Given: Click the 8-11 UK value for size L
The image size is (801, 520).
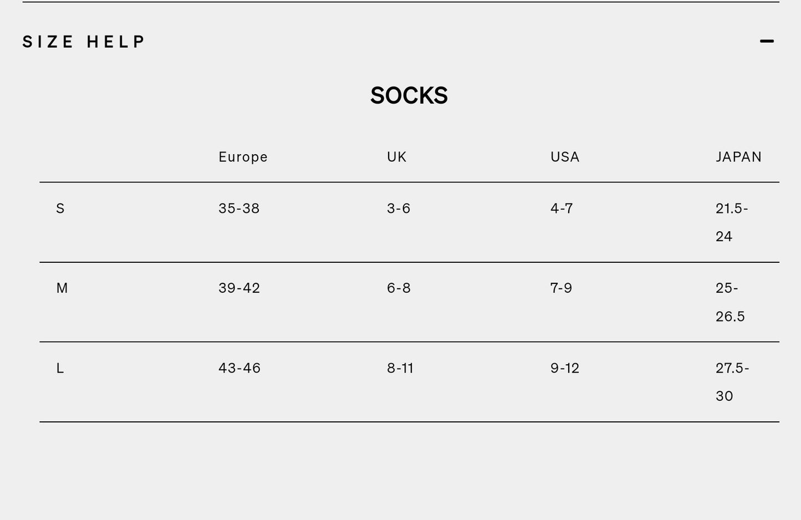Looking at the screenshot, I should click(x=400, y=368).
